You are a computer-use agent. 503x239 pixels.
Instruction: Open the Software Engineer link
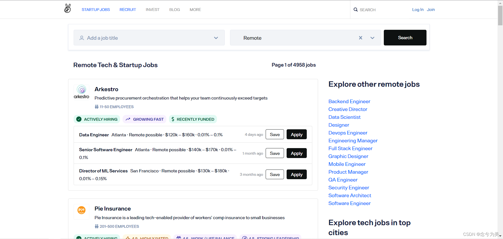pyautogui.click(x=349, y=203)
